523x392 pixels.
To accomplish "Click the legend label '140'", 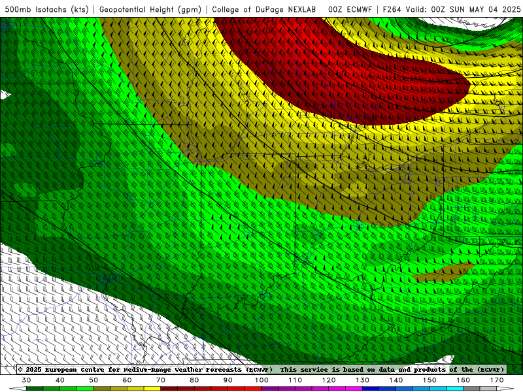I will click(x=396, y=380).
